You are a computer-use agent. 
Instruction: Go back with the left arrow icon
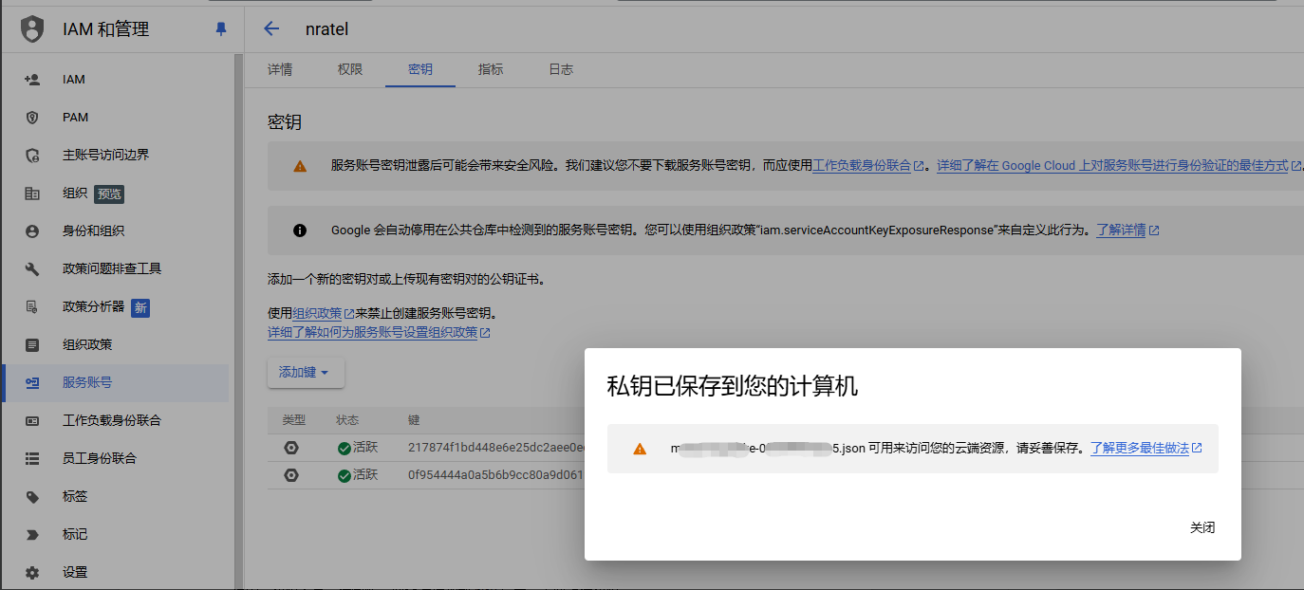[x=271, y=28]
